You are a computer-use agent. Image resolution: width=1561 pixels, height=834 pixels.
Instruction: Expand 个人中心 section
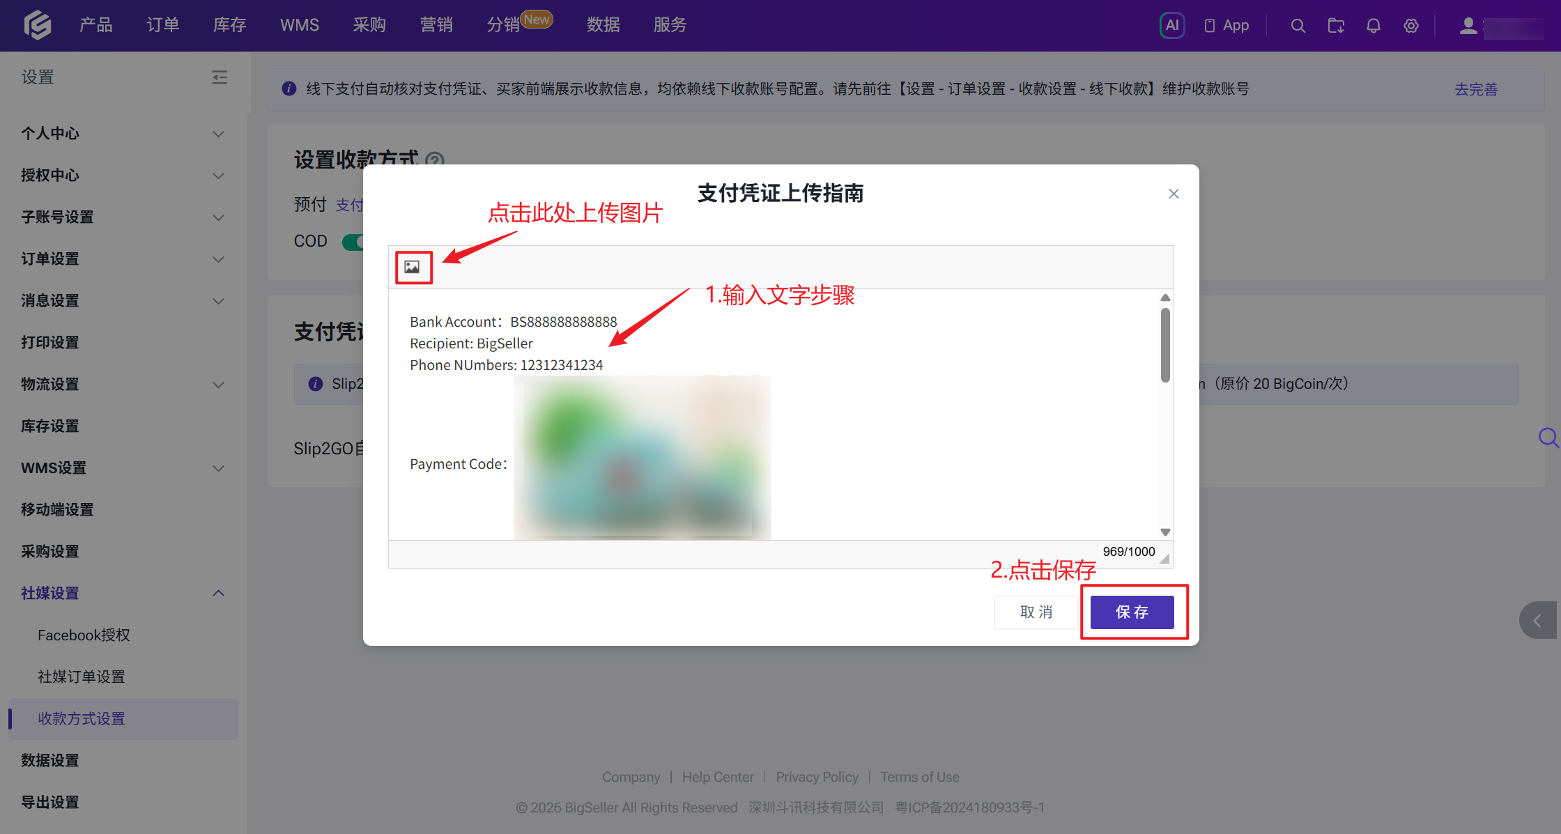pyautogui.click(x=218, y=134)
